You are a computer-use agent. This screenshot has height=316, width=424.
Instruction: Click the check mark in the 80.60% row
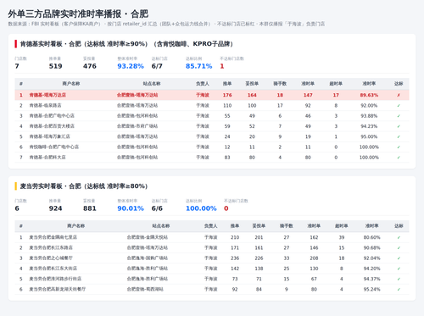pyautogui.click(x=399, y=237)
